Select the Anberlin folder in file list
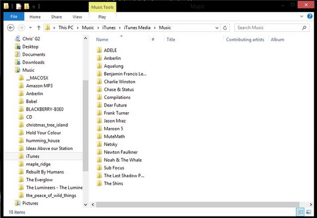 [112, 58]
